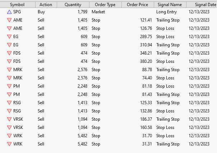Viewport: 217px width, 153px height.
Task: Click red sell triangle on AME Trailing Stop row
Action: (9, 20)
